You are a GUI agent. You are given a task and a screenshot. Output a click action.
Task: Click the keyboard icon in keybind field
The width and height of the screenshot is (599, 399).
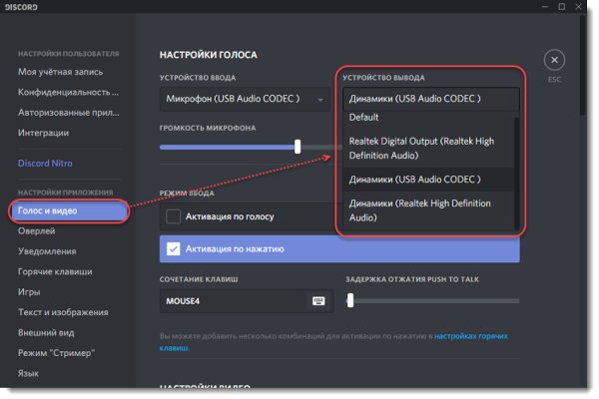pyautogui.click(x=318, y=300)
